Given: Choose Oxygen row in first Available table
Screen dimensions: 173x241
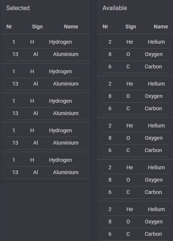Looking at the screenshot, I should click(x=135, y=55).
